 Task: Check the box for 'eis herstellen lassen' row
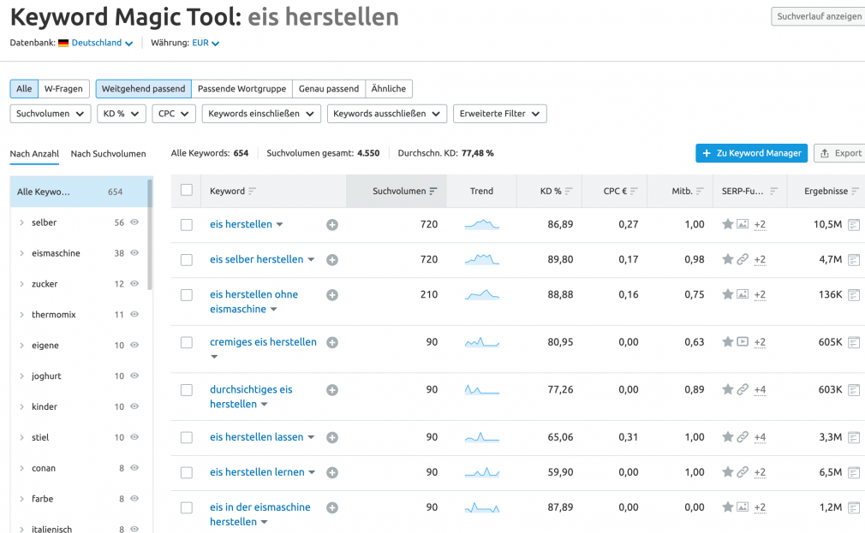(187, 438)
